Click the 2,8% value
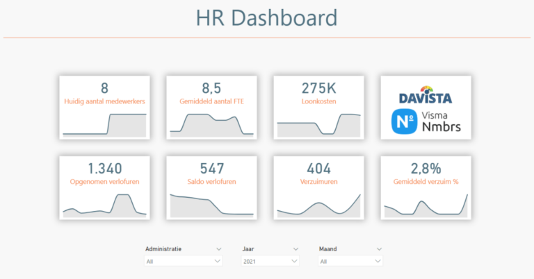This screenshot has width=534, height=279. [426, 169]
